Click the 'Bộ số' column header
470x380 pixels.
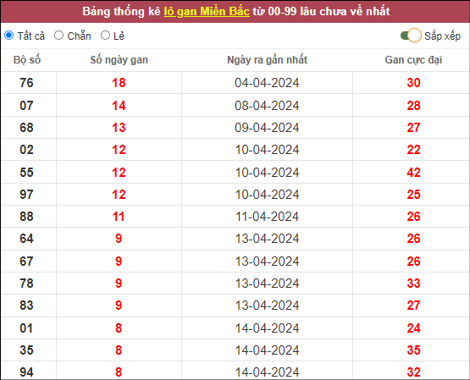pos(27,60)
